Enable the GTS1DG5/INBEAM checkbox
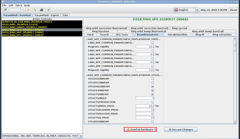240x139 pixels. 152,79
